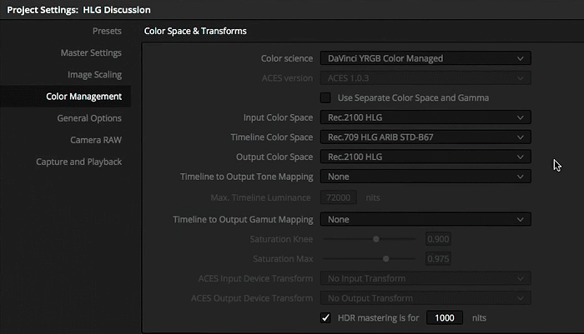Viewport: 584px width, 334px height.
Task: Open the Presets settings page
Action: pos(107,31)
